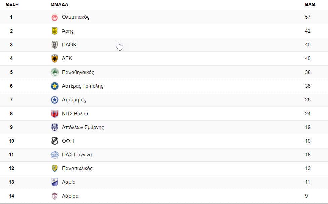Image resolution: width=328 pixels, height=204 pixels.
Task: Click the Λάρισα team crest
Action: click(54, 196)
